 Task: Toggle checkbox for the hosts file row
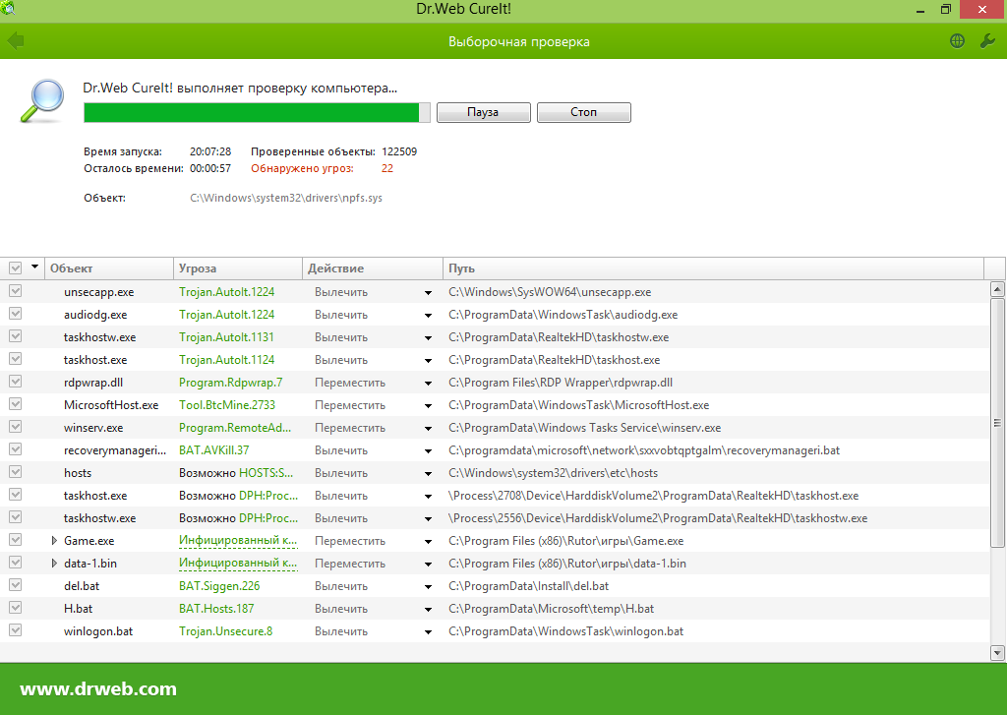[16, 472]
